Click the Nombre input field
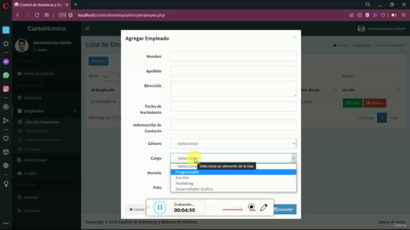Image resolution: width=410 pixels, height=230 pixels. [x=233, y=56]
